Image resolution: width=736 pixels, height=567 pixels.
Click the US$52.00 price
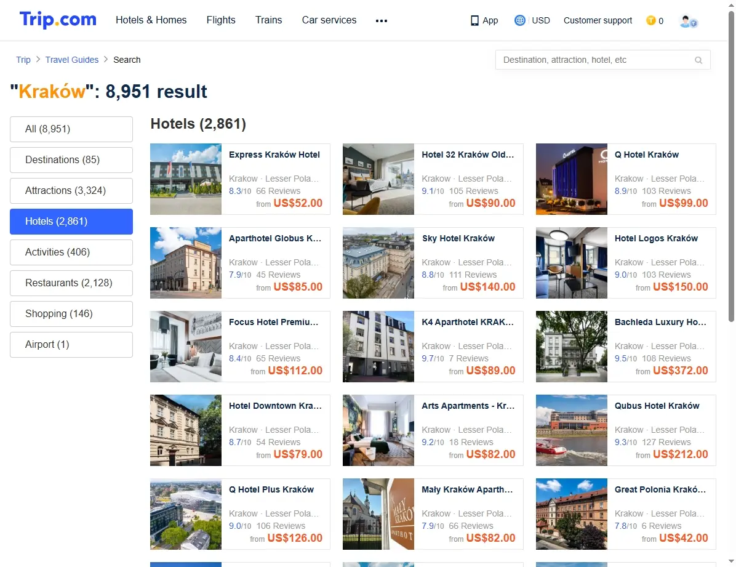pos(298,203)
